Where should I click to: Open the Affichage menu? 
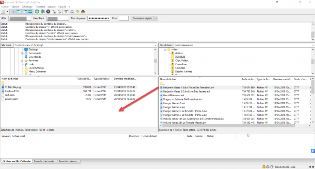pos(27,7)
